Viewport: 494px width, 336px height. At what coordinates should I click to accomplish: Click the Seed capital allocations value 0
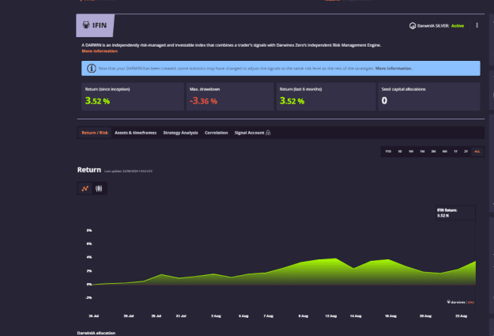pos(384,100)
